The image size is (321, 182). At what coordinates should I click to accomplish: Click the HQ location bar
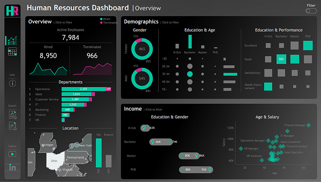99,153
